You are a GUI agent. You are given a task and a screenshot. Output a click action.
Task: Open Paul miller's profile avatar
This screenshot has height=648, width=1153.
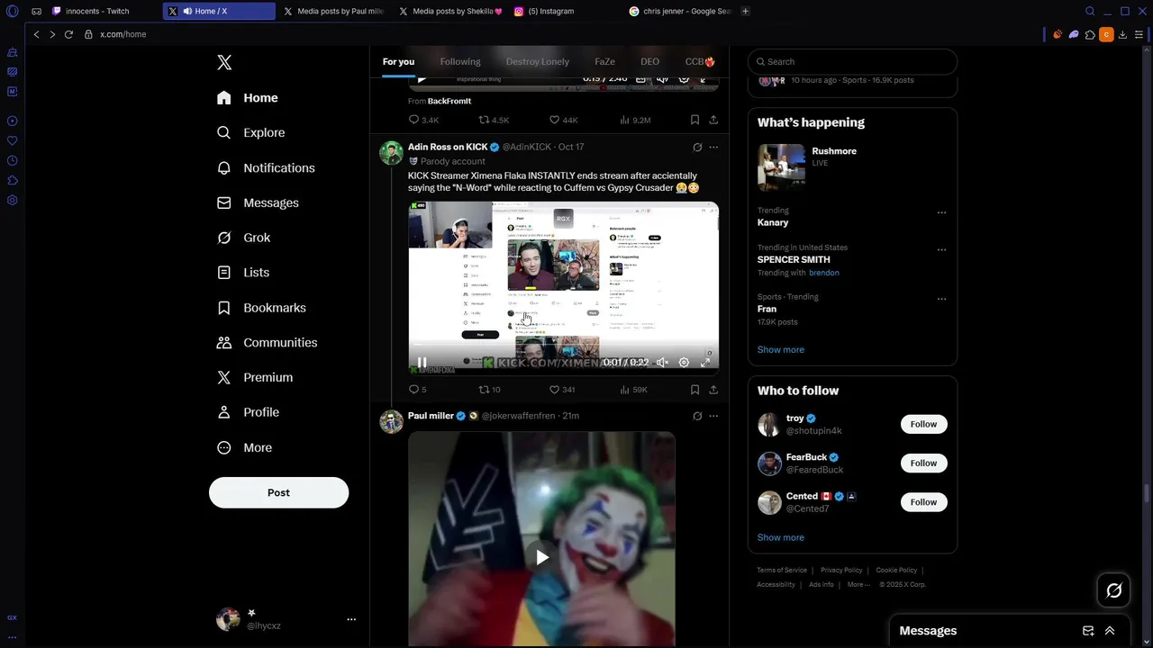[391, 422]
